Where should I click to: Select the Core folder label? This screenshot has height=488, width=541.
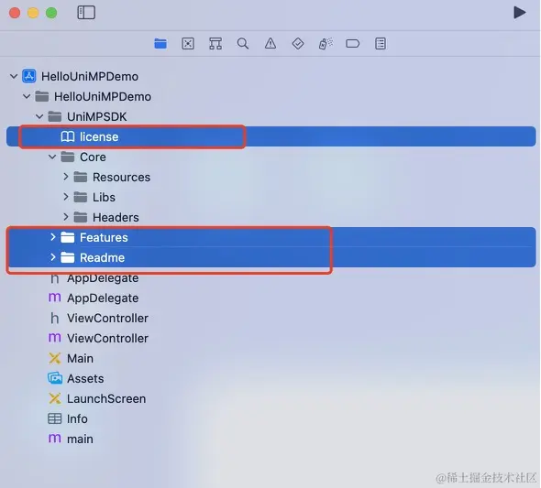(x=93, y=157)
